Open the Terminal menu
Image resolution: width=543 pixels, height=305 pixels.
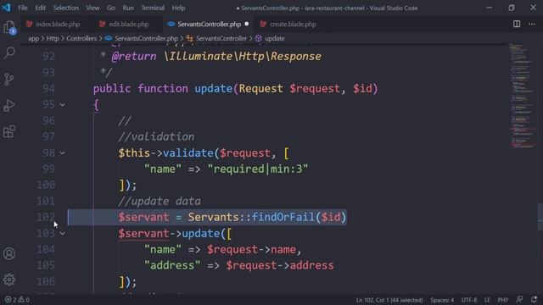tap(153, 8)
